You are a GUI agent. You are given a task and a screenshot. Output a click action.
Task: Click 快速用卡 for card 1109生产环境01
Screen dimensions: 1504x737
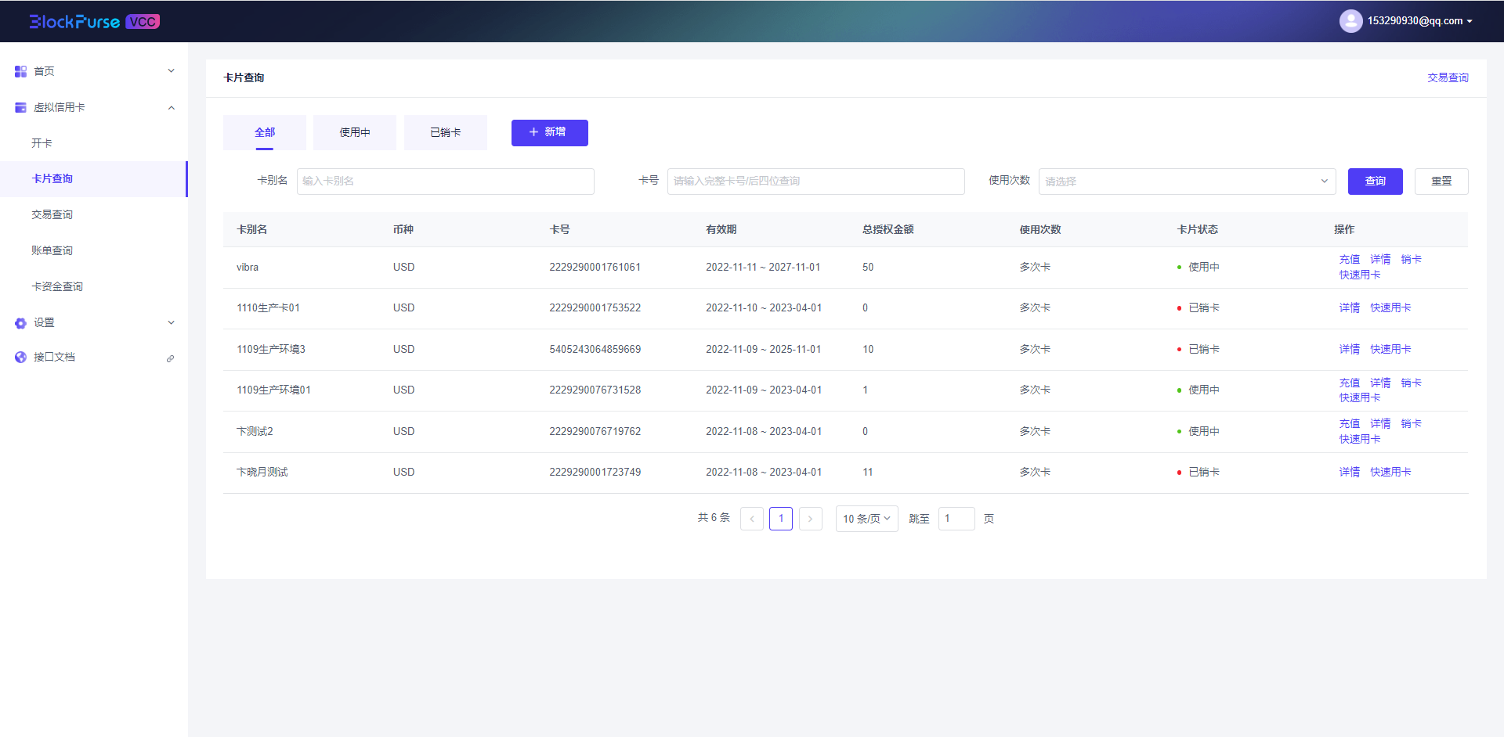point(1360,397)
